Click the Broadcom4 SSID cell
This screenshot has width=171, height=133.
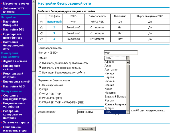point(73,39)
